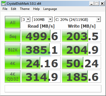Select the 512K read value 385.1

pyautogui.click(x=41, y=49)
